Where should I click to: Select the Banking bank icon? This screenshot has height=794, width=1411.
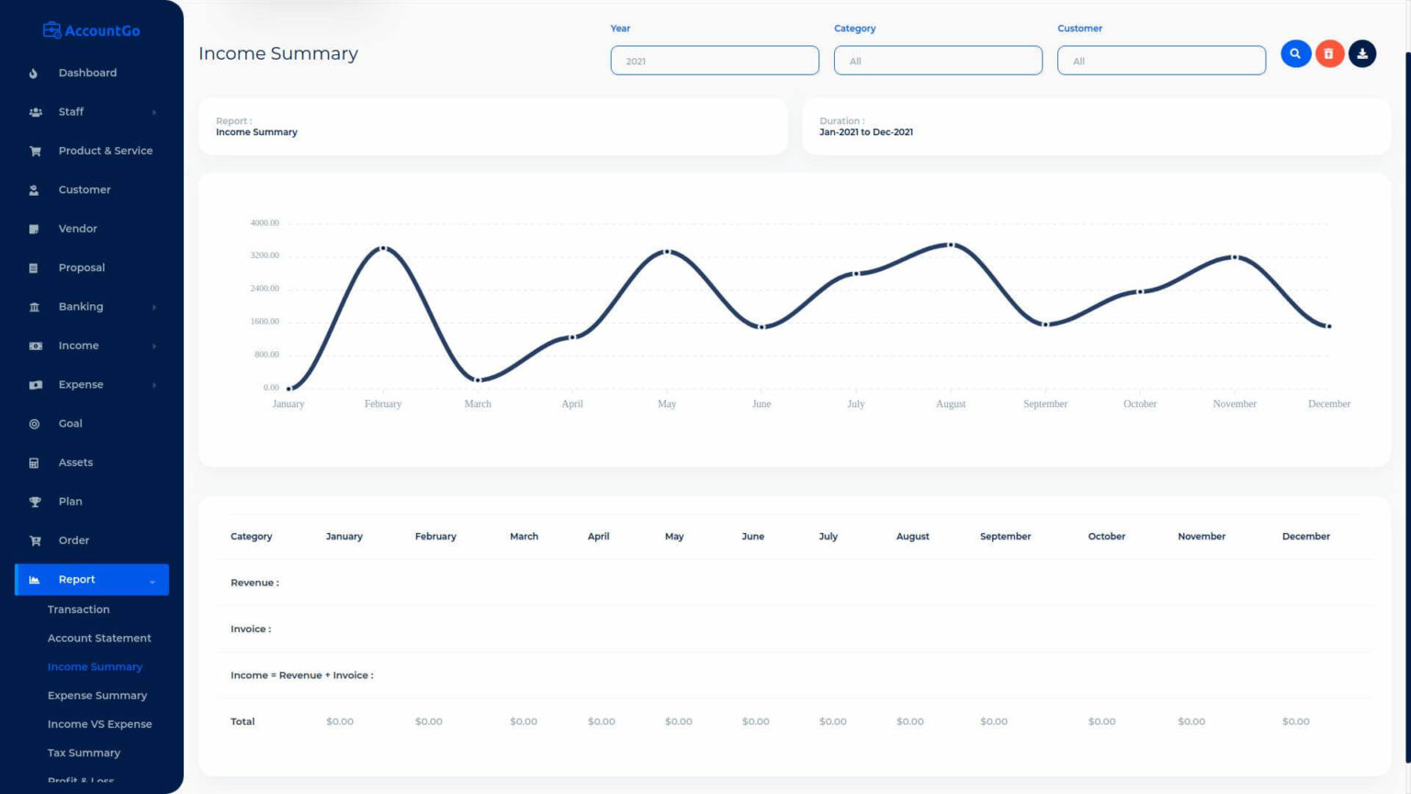[x=34, y=306]
